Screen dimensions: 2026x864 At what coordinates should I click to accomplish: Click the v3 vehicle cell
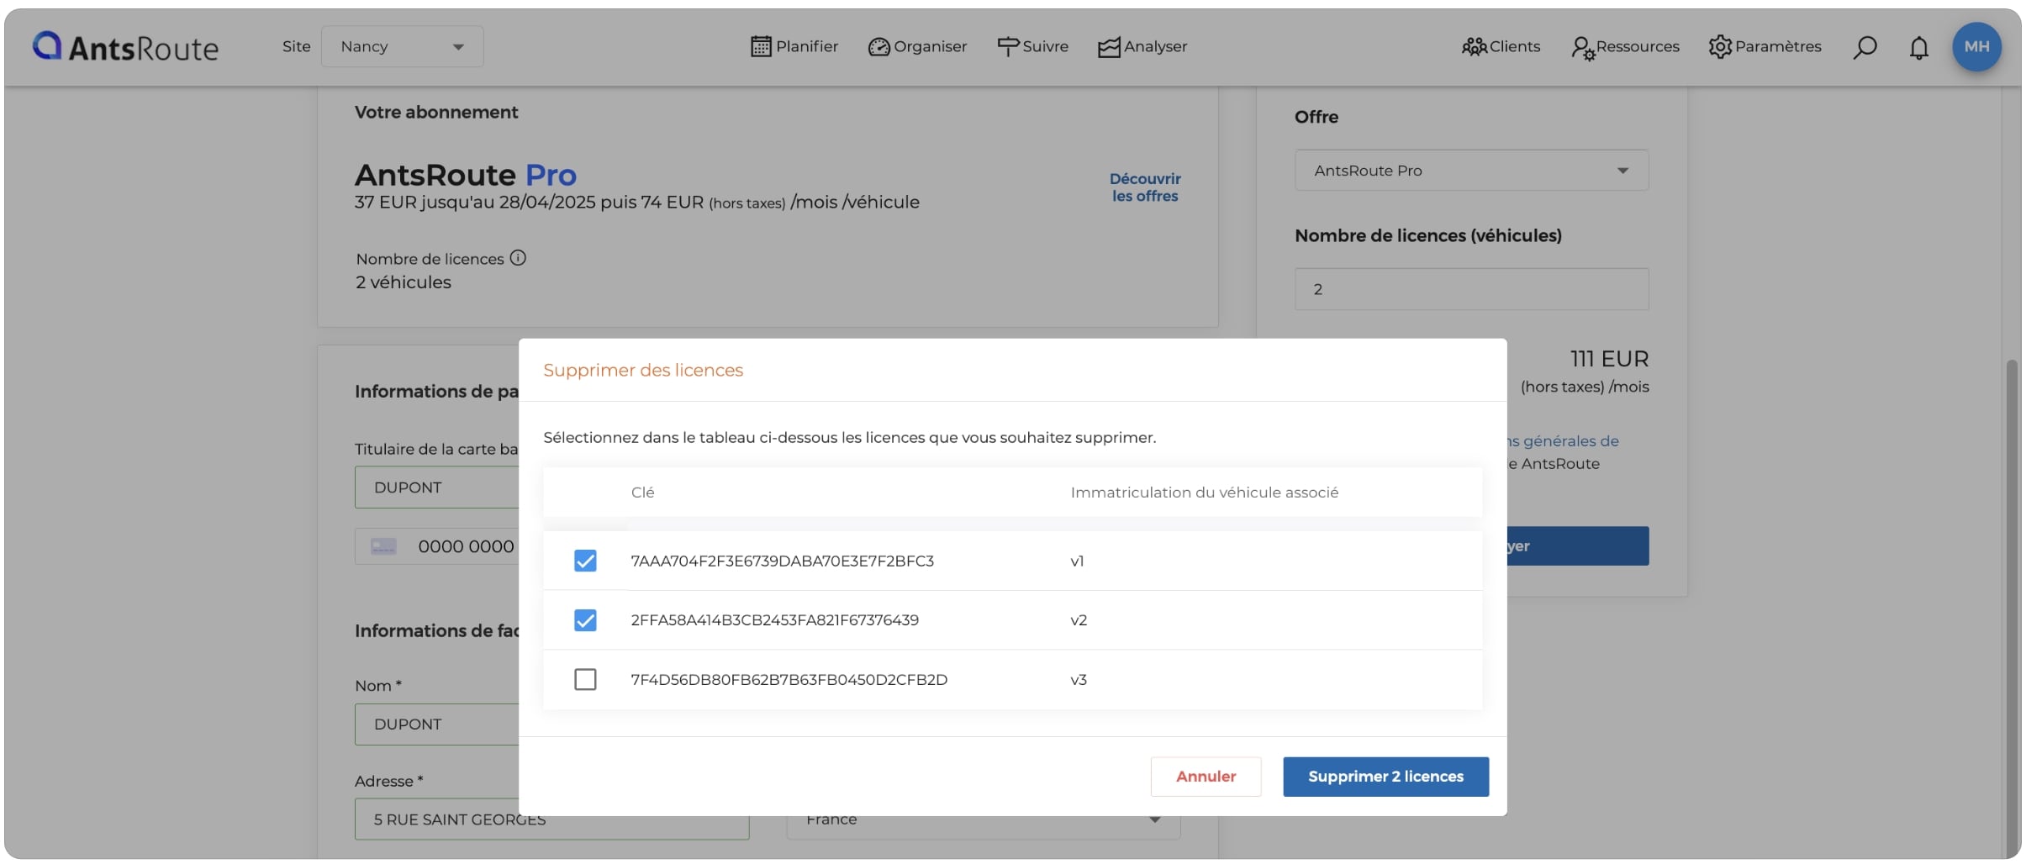1079,680
